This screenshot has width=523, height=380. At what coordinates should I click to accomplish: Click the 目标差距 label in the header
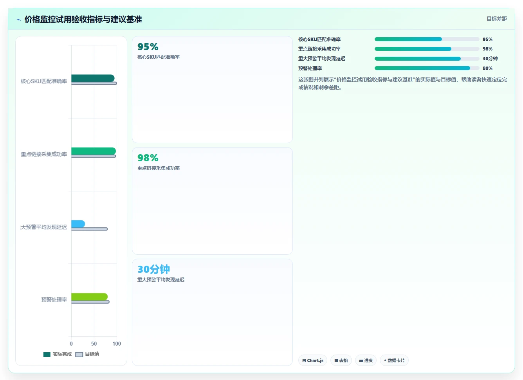coord(496,19)
